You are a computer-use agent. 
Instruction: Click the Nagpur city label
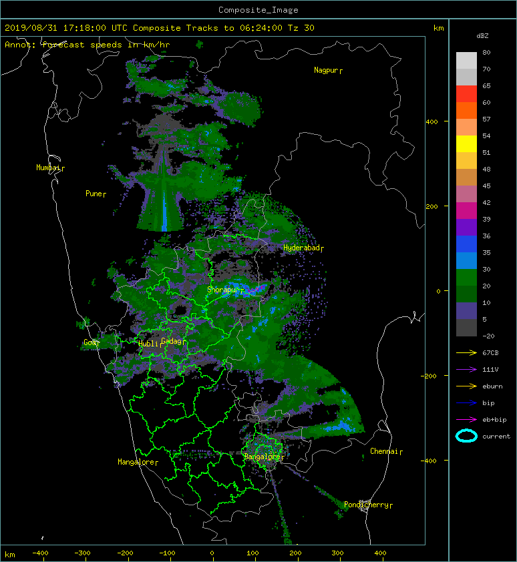[328, 70]
